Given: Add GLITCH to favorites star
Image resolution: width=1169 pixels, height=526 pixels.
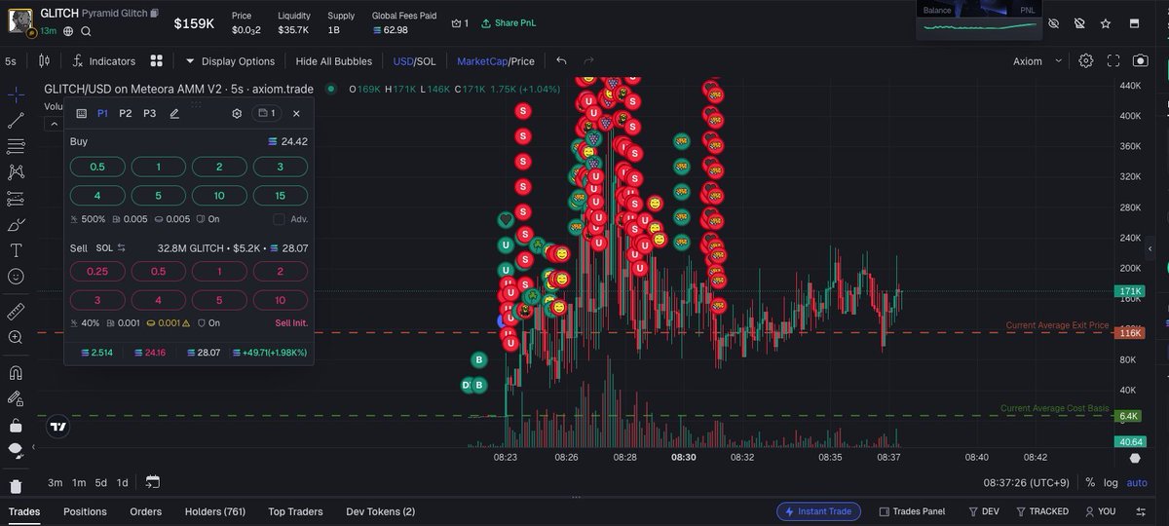Looking at the screenshot, I should [x=1106, y=22].
